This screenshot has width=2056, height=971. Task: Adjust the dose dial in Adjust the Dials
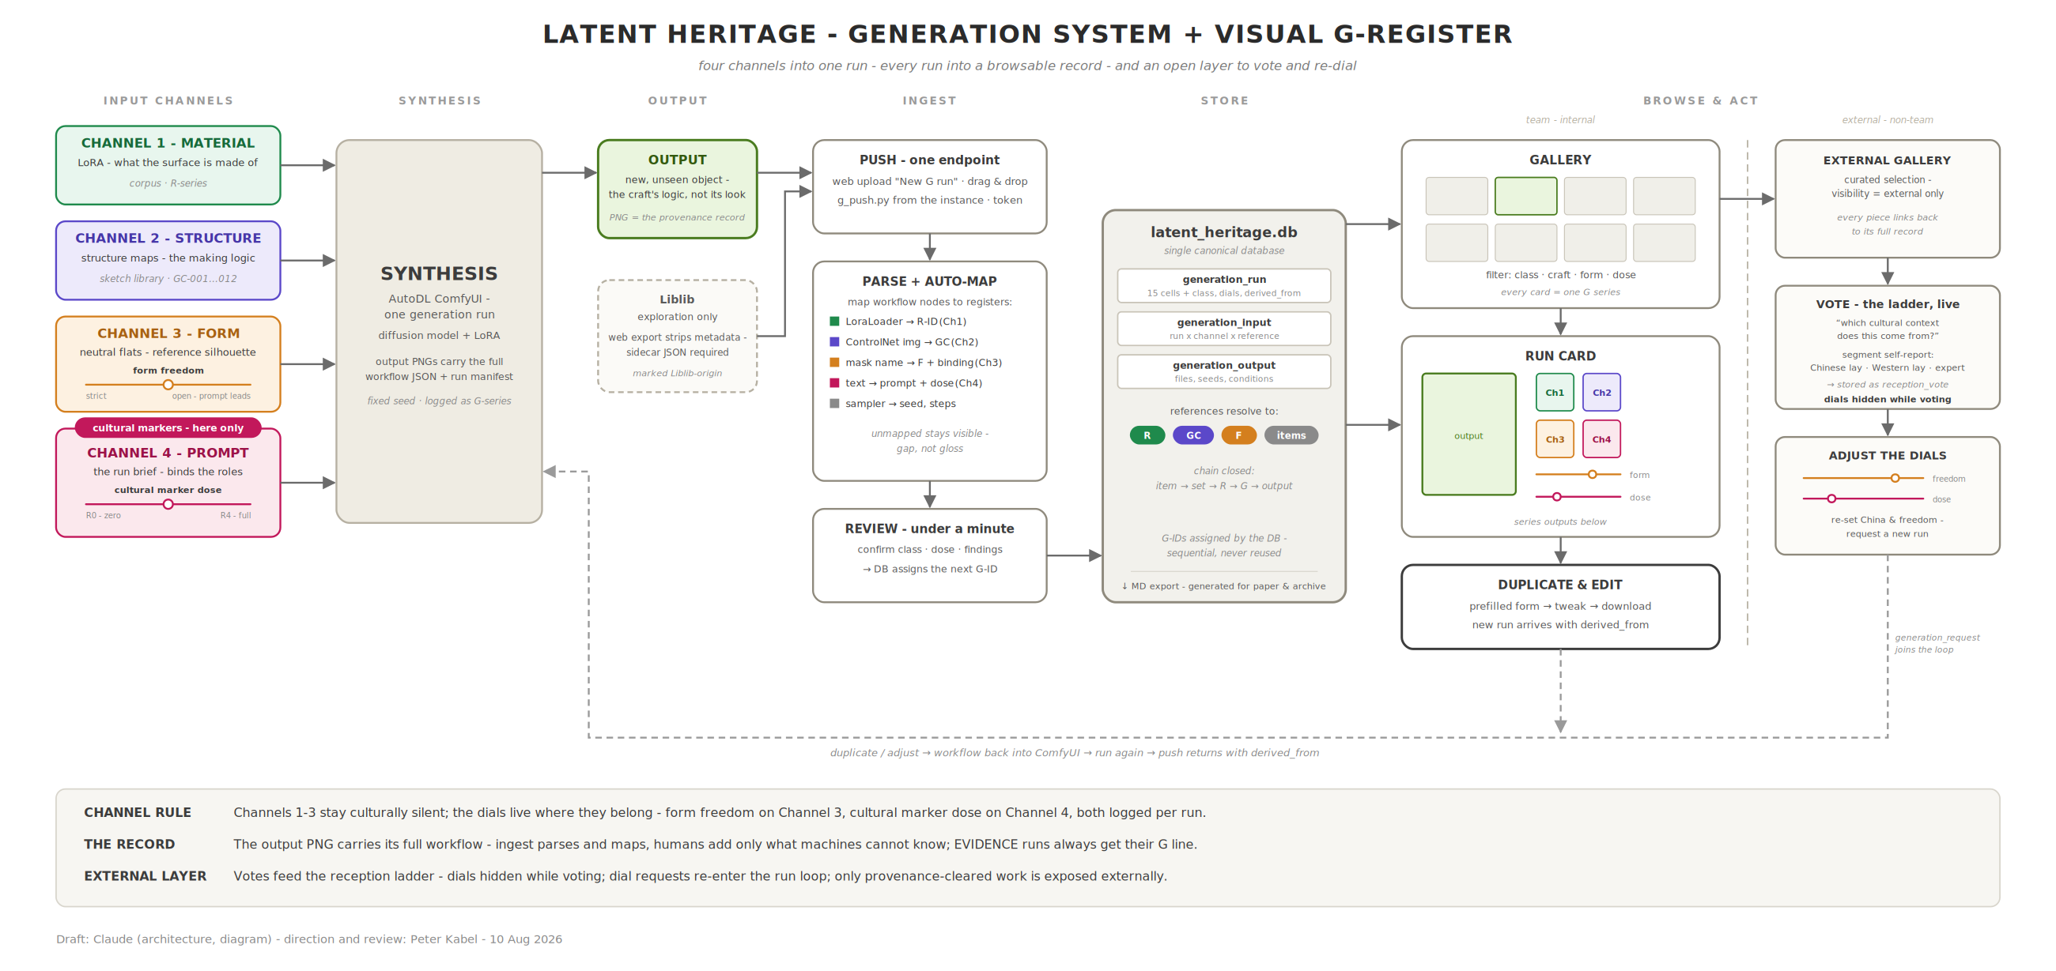(x=1831, y=499)
